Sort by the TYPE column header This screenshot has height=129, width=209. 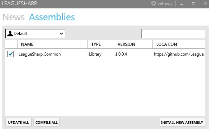pos(101,44)
